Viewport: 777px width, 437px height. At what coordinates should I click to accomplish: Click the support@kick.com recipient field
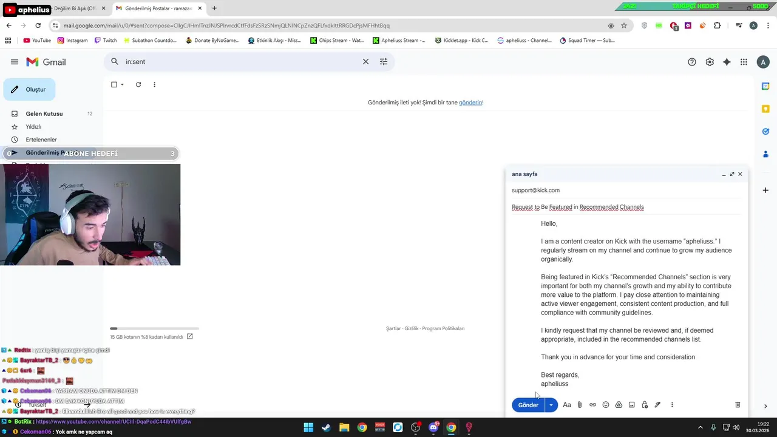(626, 190)
